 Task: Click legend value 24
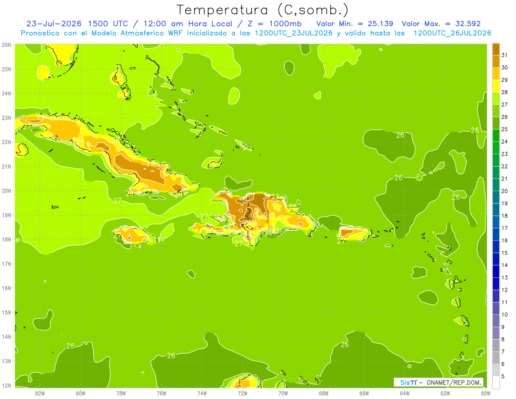click(505, 142)
